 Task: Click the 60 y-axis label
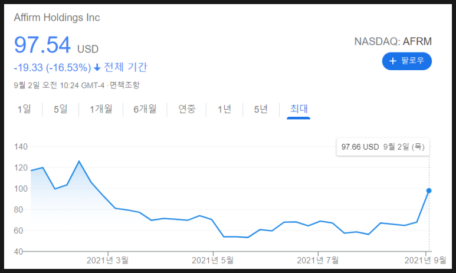pyautogui.click(x=18, y=231)
